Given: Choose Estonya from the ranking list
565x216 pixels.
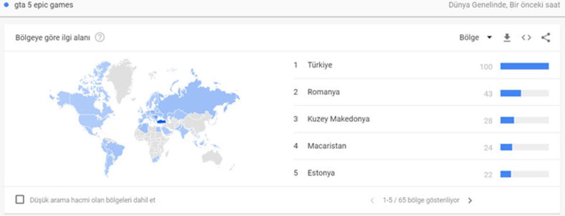Looking at the screenshot, I should tap(321, 173).
